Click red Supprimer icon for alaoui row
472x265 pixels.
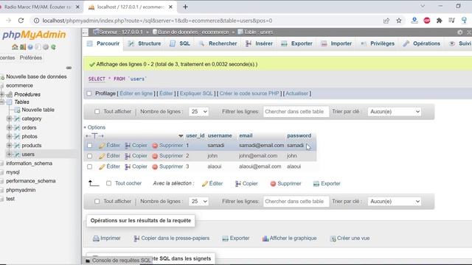[x=155, y=167]
